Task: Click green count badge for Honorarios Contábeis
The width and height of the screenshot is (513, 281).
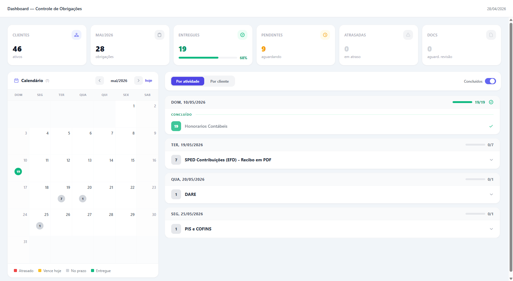Action: 176,126
